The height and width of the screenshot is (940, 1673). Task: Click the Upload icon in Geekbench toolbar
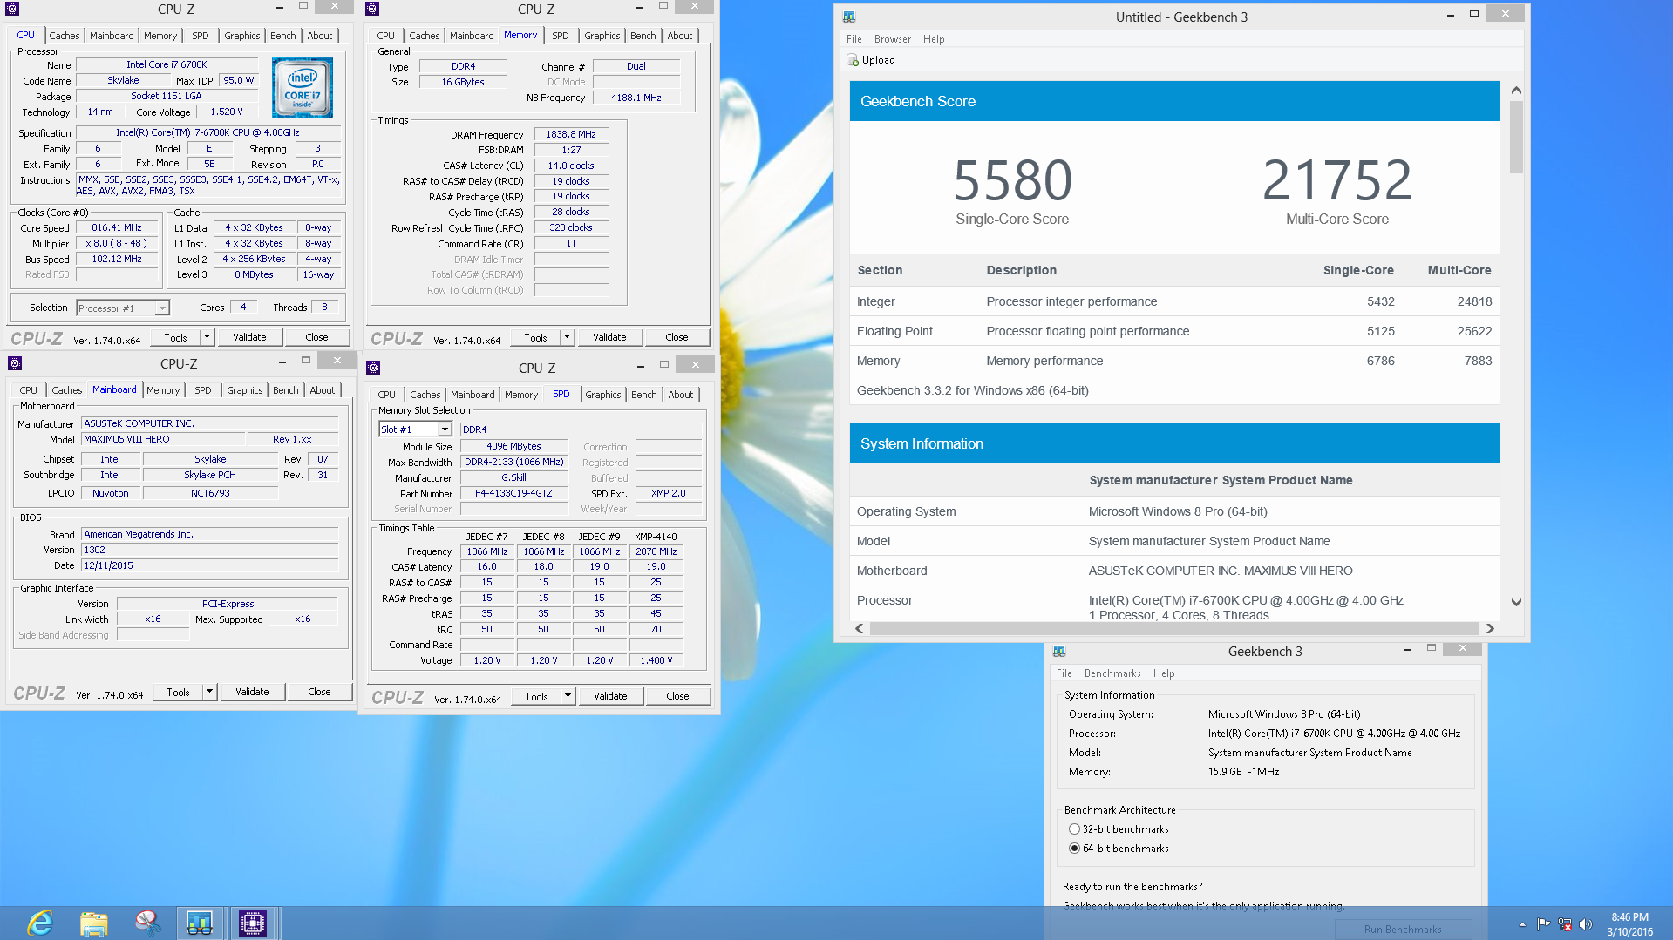tap(852, 60)
